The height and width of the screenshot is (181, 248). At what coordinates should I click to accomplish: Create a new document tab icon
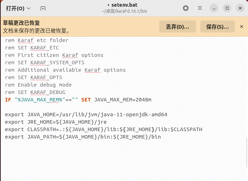pos(43,8)
